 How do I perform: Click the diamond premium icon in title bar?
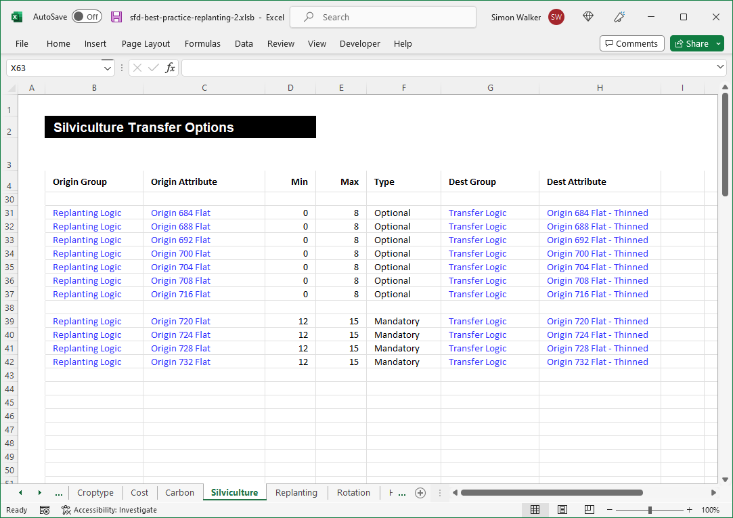coord(588,17)
